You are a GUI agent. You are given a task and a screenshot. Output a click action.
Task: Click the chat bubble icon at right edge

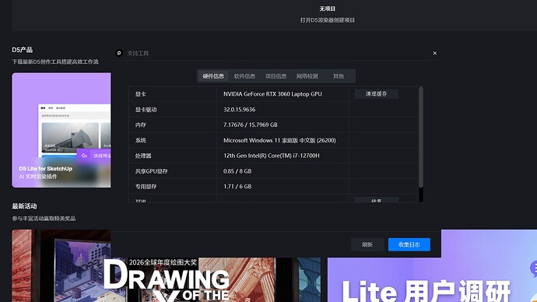(534, 269)
